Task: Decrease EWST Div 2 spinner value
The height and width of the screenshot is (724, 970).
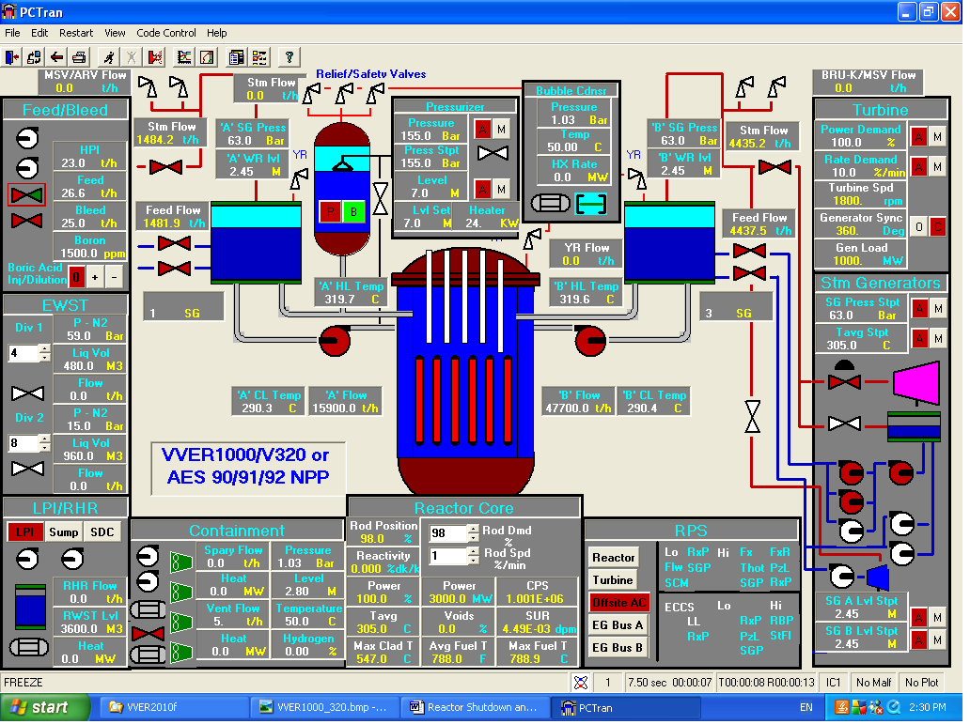Action: pos(44,447)
